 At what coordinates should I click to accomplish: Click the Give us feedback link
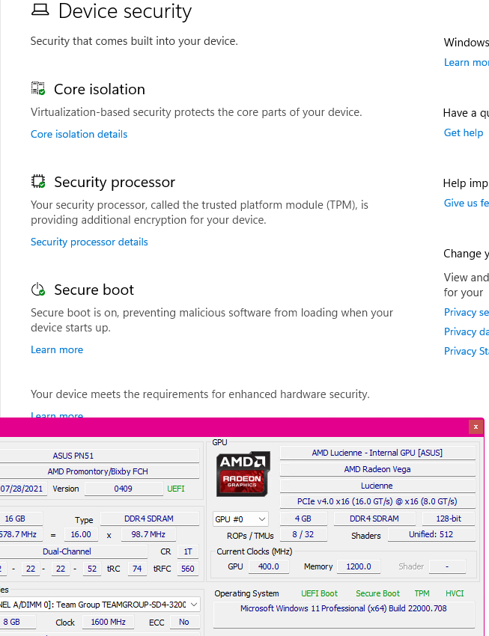pyautogui.click(x=466, y=203)
